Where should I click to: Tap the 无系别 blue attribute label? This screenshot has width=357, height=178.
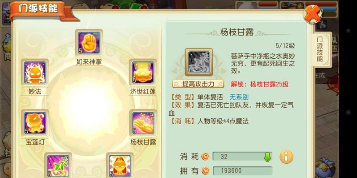239,97
